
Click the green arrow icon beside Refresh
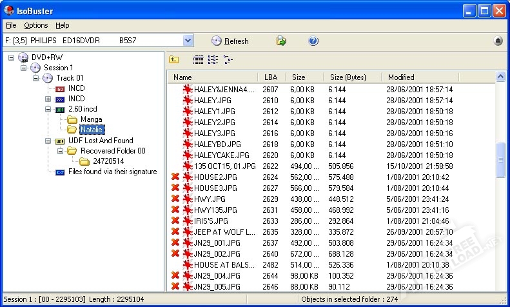(281, 41)
